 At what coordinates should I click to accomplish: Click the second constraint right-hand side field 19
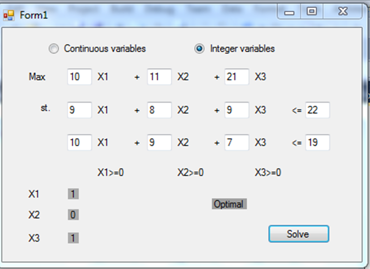pyautogui.click(x=317, y=142)
